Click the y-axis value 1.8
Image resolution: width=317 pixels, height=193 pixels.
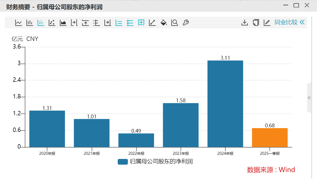(x=17, y=96)
